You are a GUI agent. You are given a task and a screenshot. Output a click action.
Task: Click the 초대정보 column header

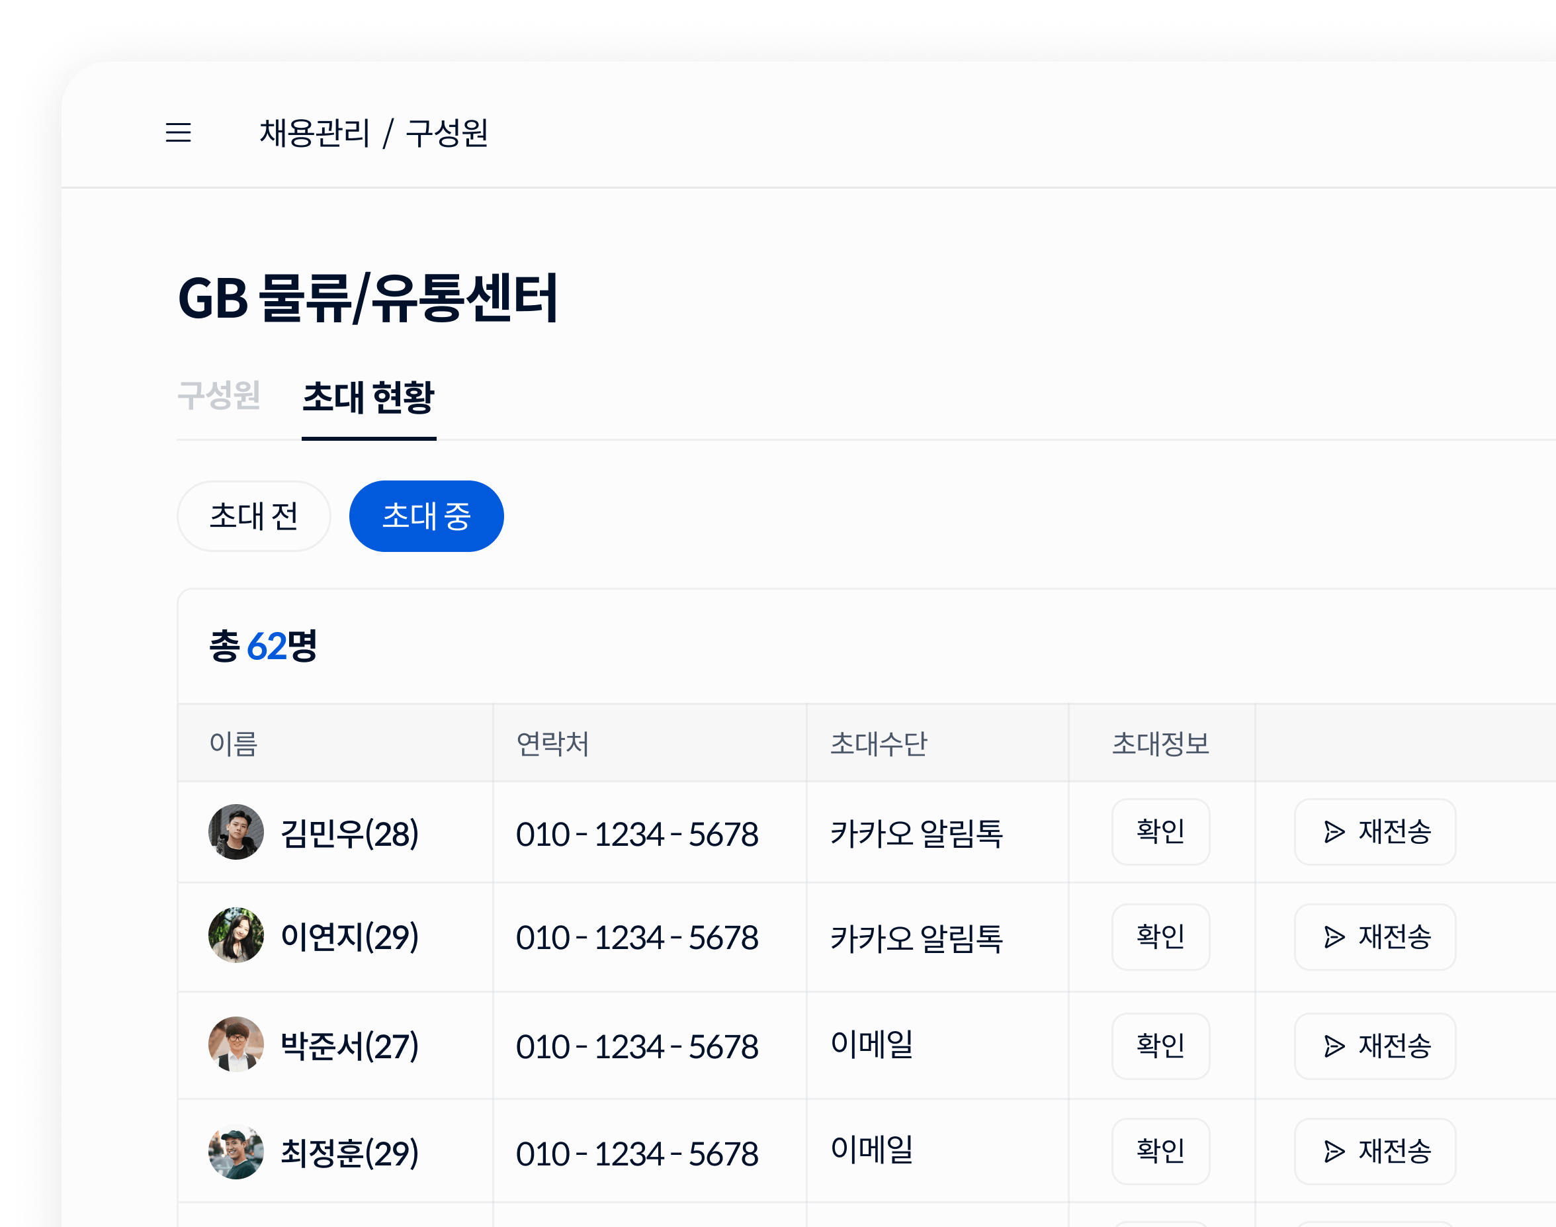(1161, 745)
